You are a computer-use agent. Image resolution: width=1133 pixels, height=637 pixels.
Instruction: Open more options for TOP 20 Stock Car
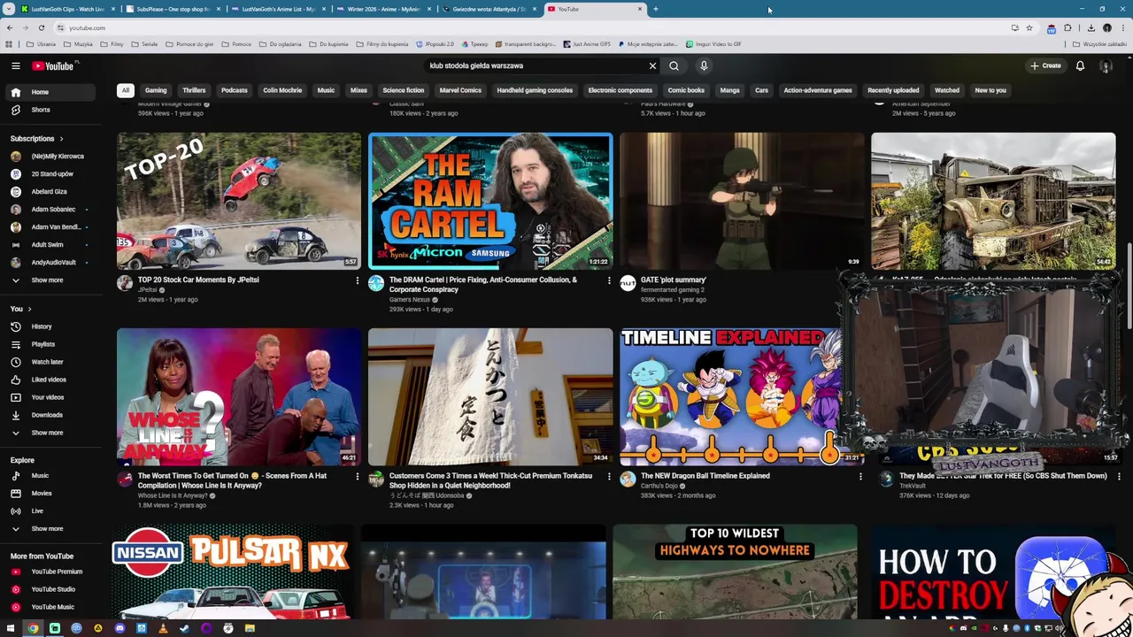tap(358, 280)
